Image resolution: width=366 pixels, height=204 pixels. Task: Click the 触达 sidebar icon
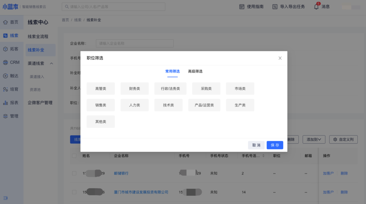pos(5,76)
